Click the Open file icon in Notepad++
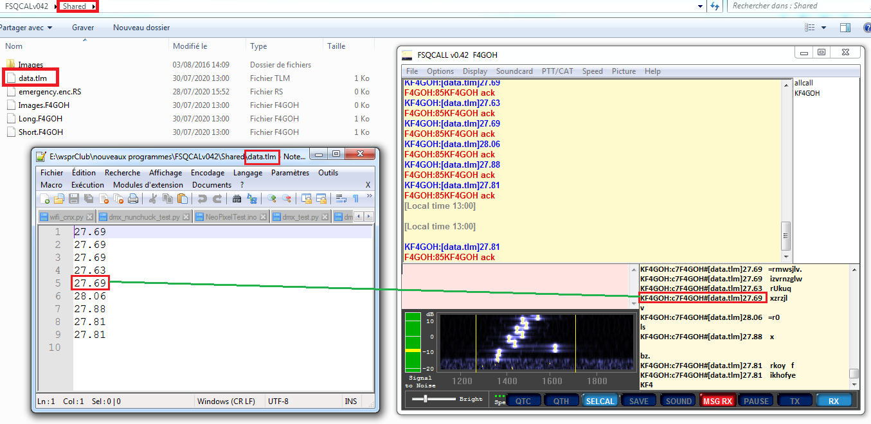871x424 pixels. click(59, 199)
